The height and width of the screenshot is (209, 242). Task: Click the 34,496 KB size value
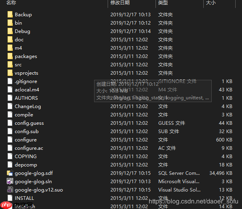[x=221, y=173]
